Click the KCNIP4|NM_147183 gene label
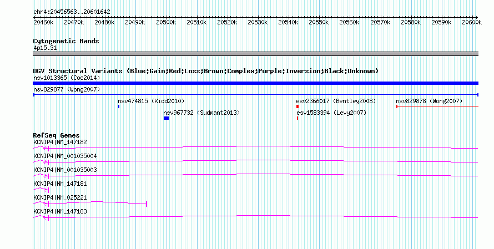The image size is (494, 249). (60, 211)
